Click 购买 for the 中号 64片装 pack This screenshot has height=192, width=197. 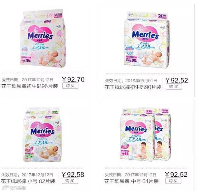(x=173, y=181)
